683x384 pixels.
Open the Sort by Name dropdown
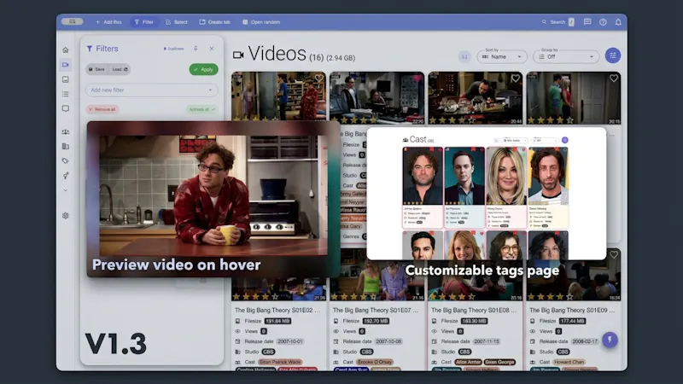pos(502,56)
